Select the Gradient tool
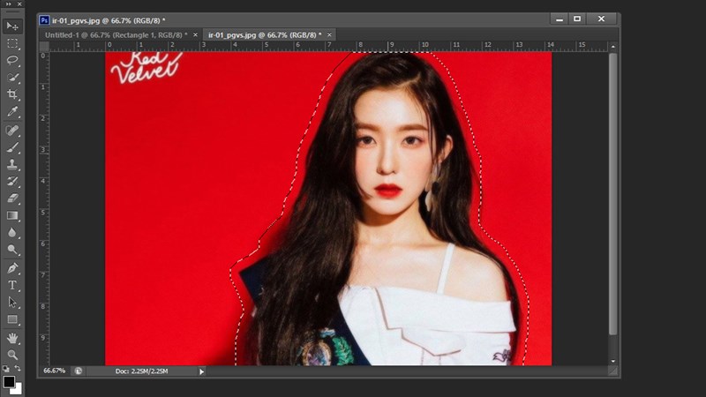 [12, 215]
